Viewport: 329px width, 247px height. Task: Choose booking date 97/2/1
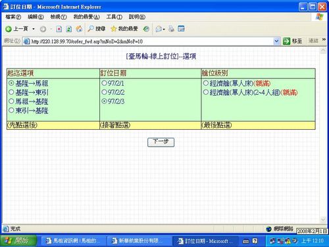105,83
